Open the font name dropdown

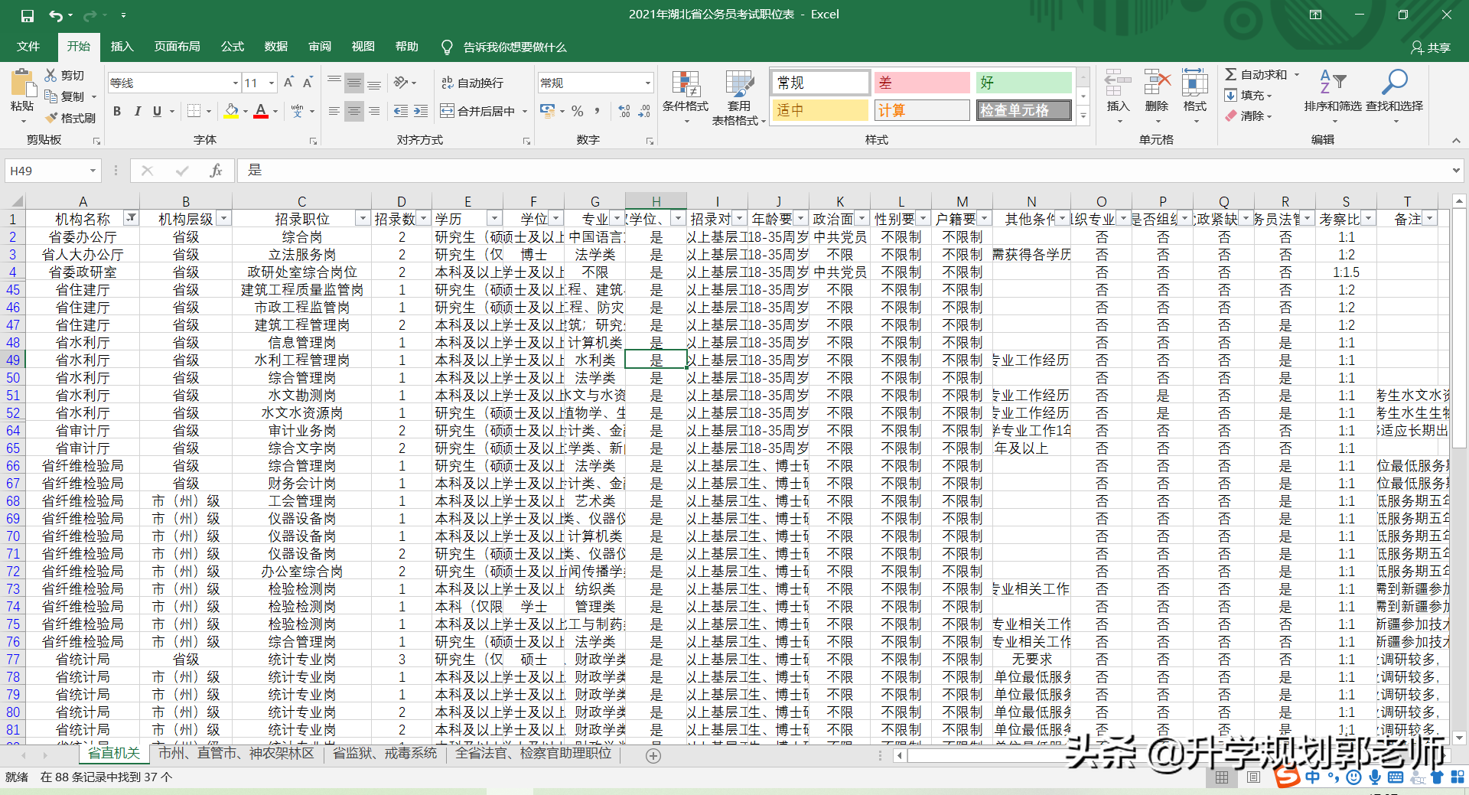(x=235, y=83)
